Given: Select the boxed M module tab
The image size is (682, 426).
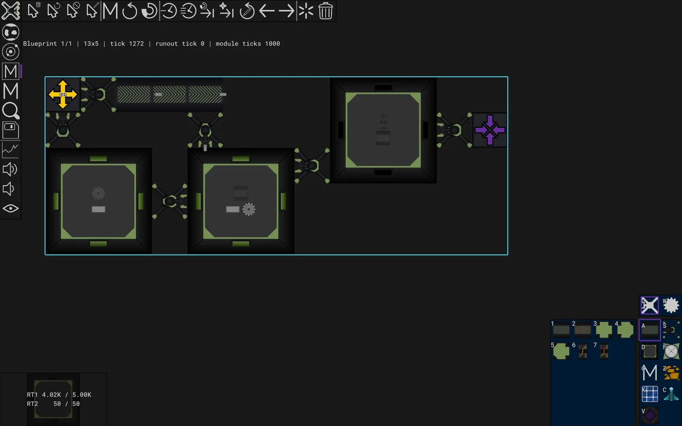Looking at the screenshot, I should (11, 71).
